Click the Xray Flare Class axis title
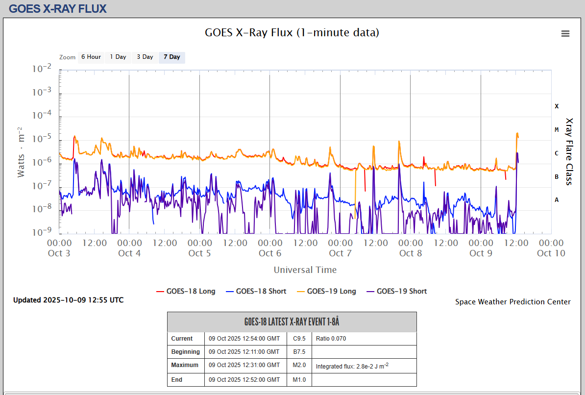Image resolution: width=585 pixels, height=395 pixels. tap(569, 151)
